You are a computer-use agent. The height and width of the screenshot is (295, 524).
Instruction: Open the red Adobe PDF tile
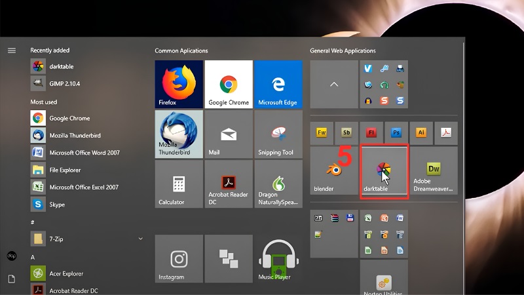point(446,133)
